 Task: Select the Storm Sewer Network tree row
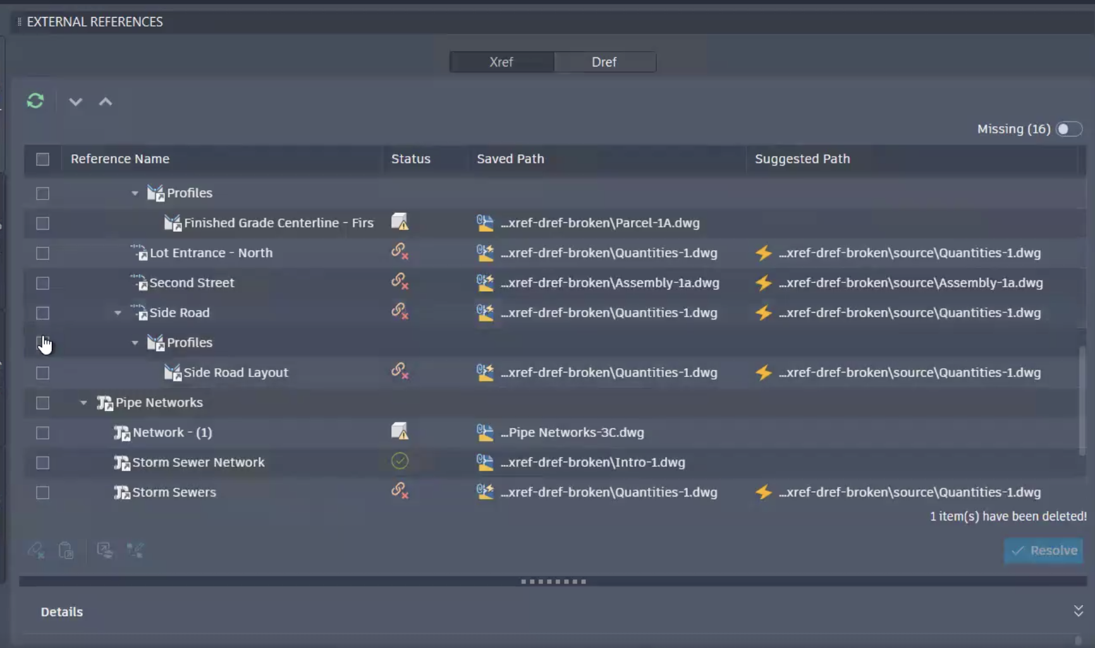[x=555, y=462]
